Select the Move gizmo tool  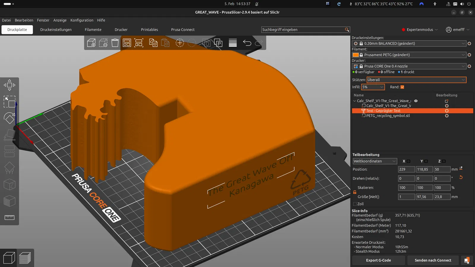tap(9, 85)
